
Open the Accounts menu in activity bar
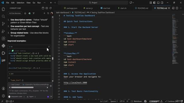click(3, 88)
